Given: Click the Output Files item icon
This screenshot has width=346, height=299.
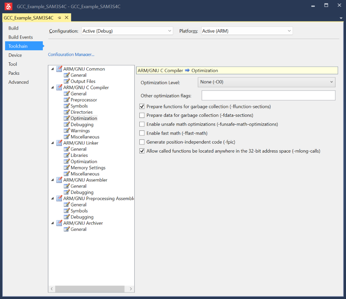Looking at the screenshot, I should tap(67, 81).
